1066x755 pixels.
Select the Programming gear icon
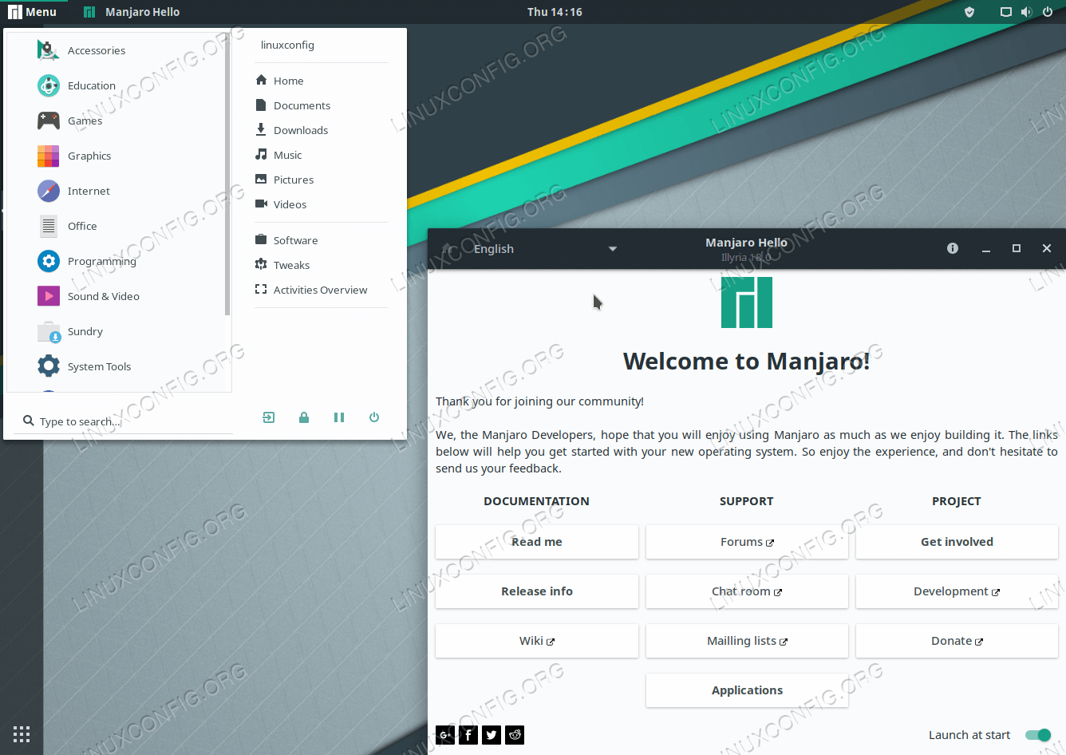(48, 261)
